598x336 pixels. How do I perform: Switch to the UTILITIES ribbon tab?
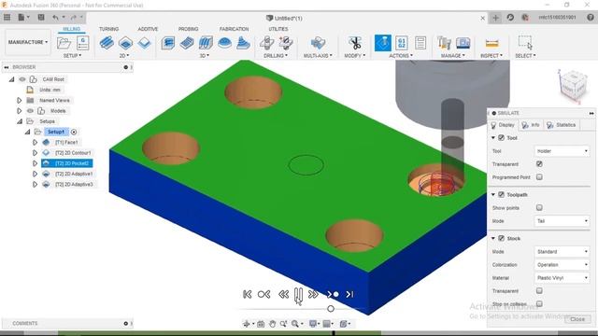point(278,29)
